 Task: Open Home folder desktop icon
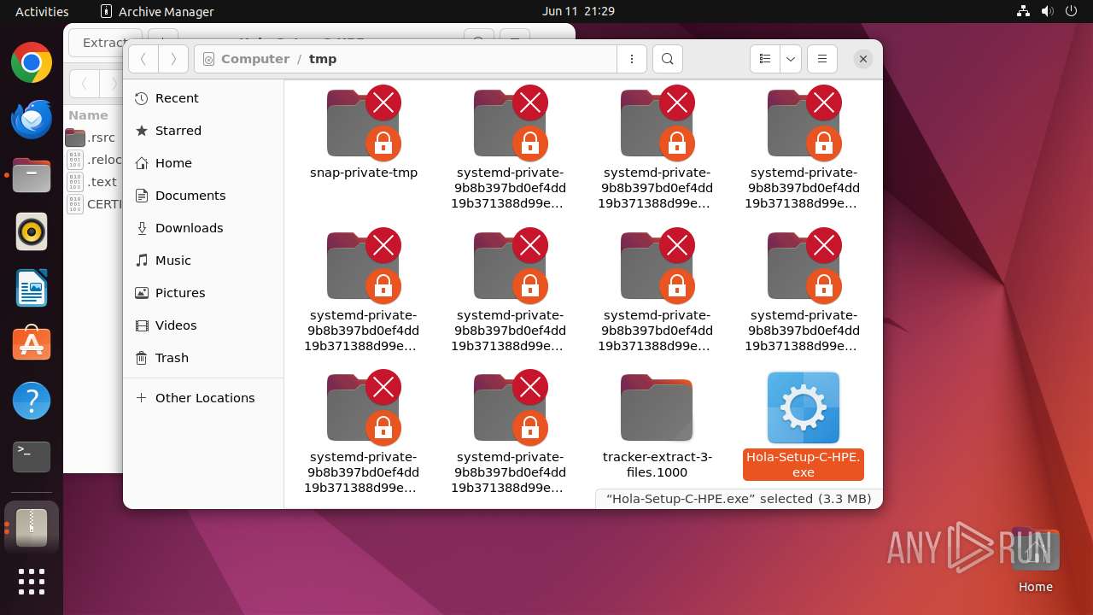tap(1035, 560)
